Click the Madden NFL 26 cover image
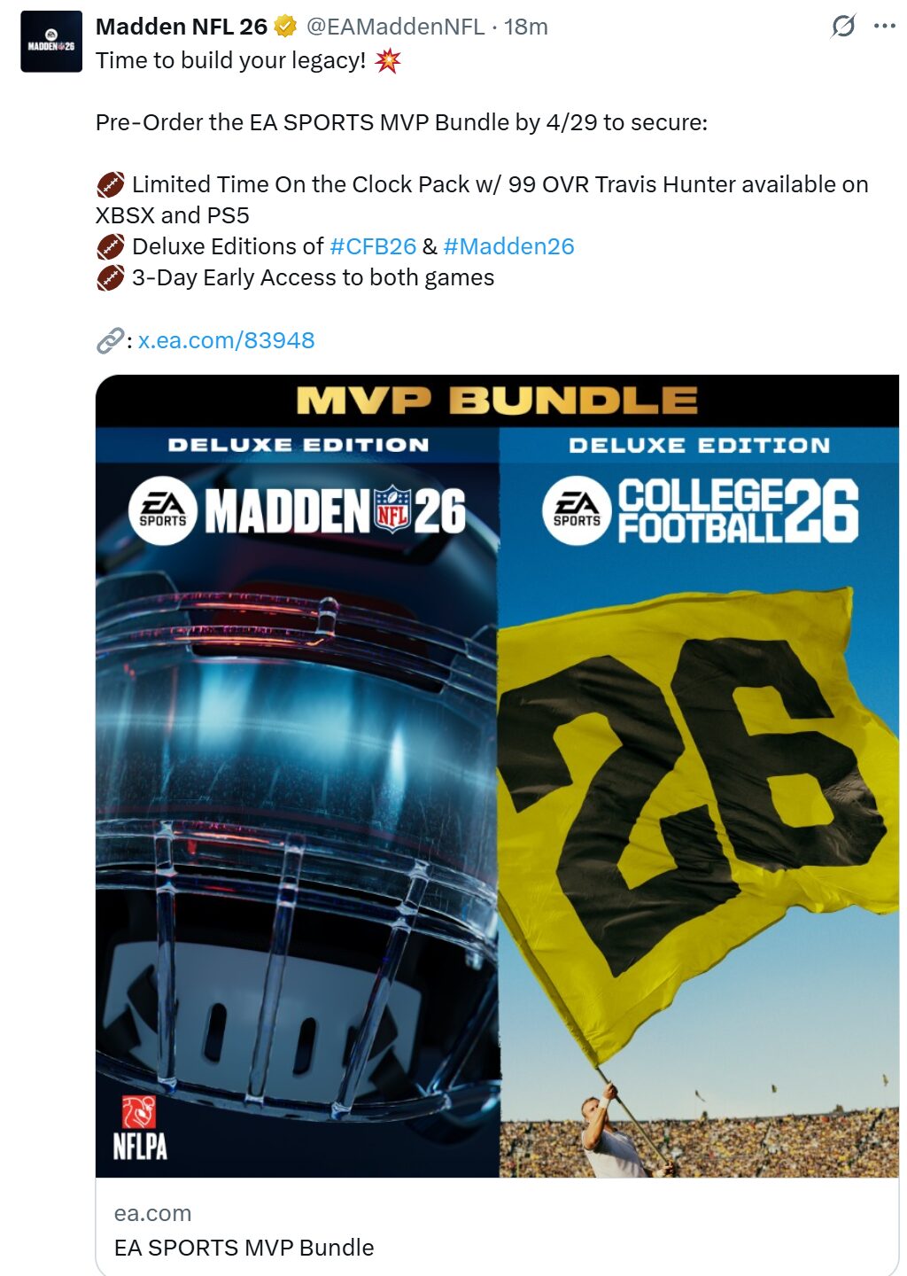907x1276 pixels. (298, 802)
